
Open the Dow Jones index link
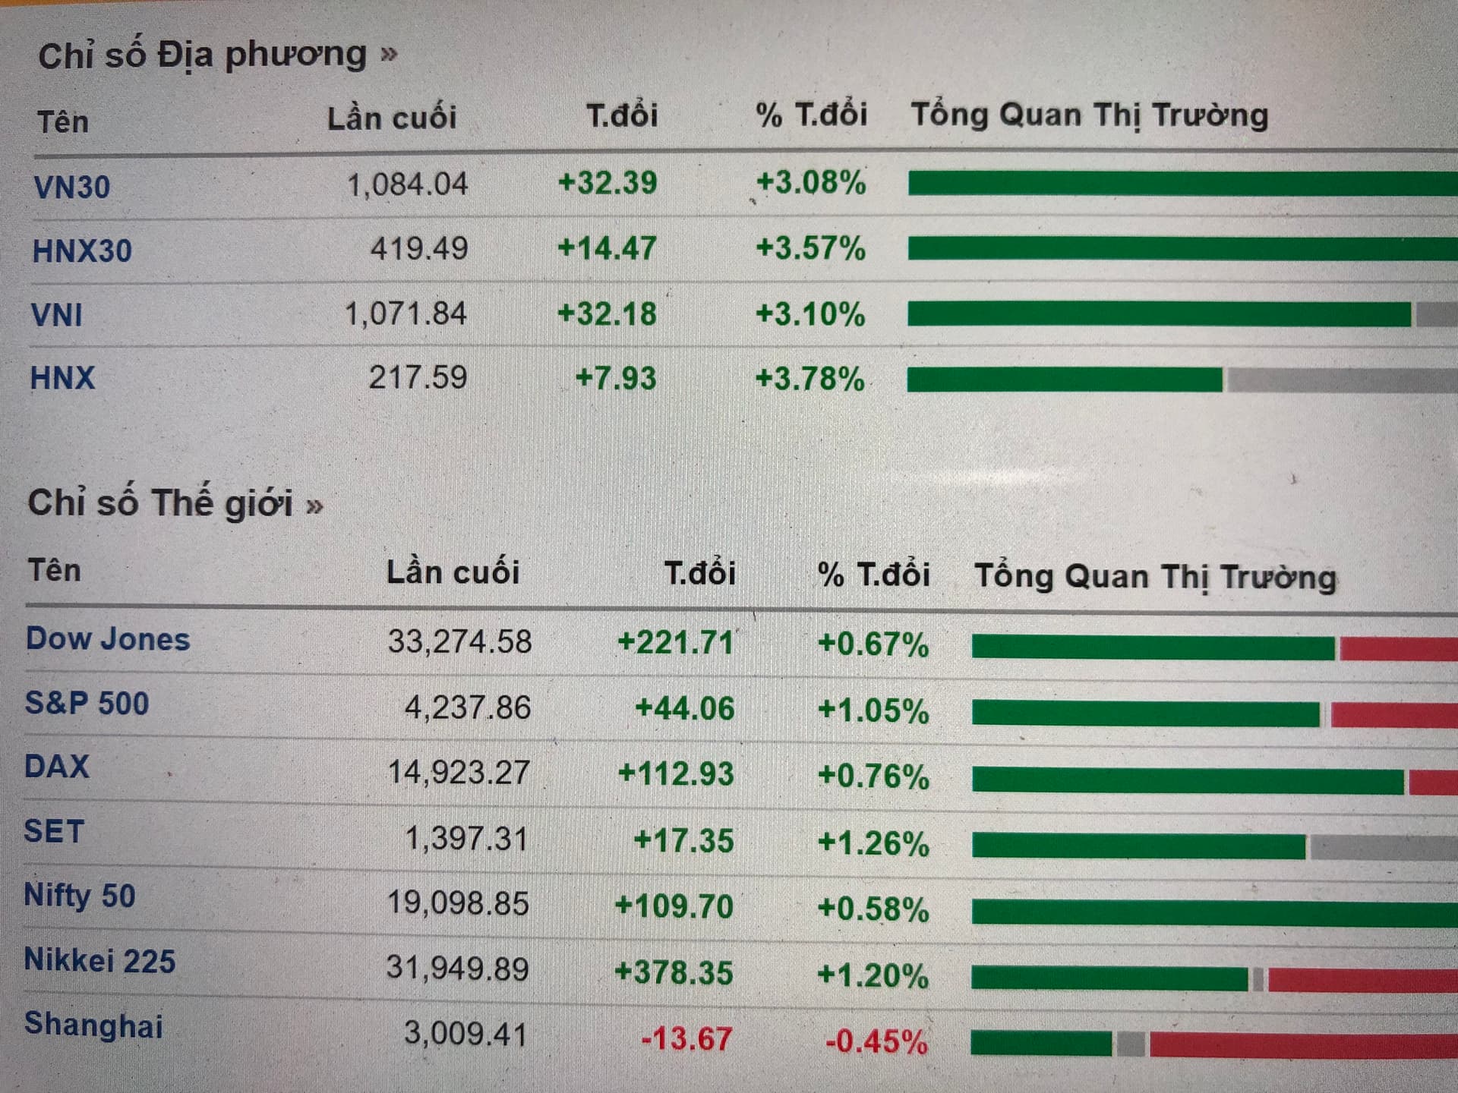coord(108,639)
